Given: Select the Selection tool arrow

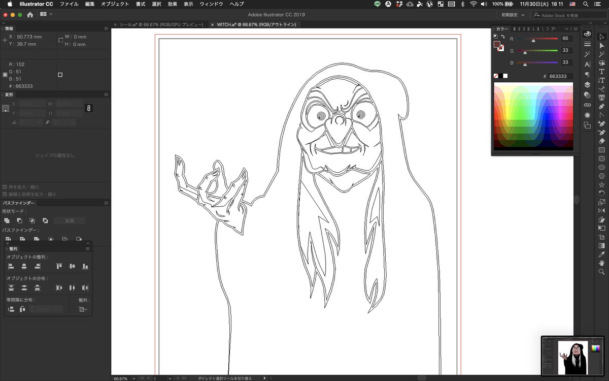Looking at the screenshot, I should click(x=601, y=37).
